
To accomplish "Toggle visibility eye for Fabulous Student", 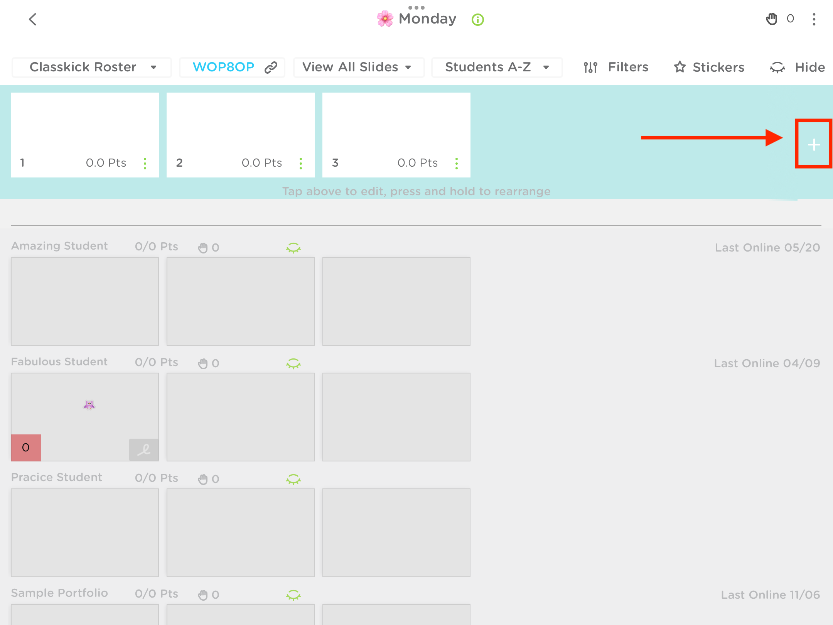I will 294,363.
